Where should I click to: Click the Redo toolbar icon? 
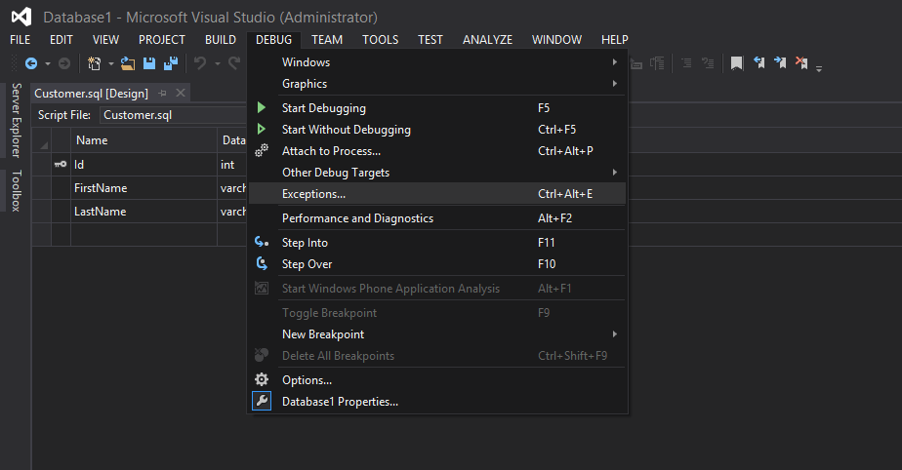pos(233,63)
